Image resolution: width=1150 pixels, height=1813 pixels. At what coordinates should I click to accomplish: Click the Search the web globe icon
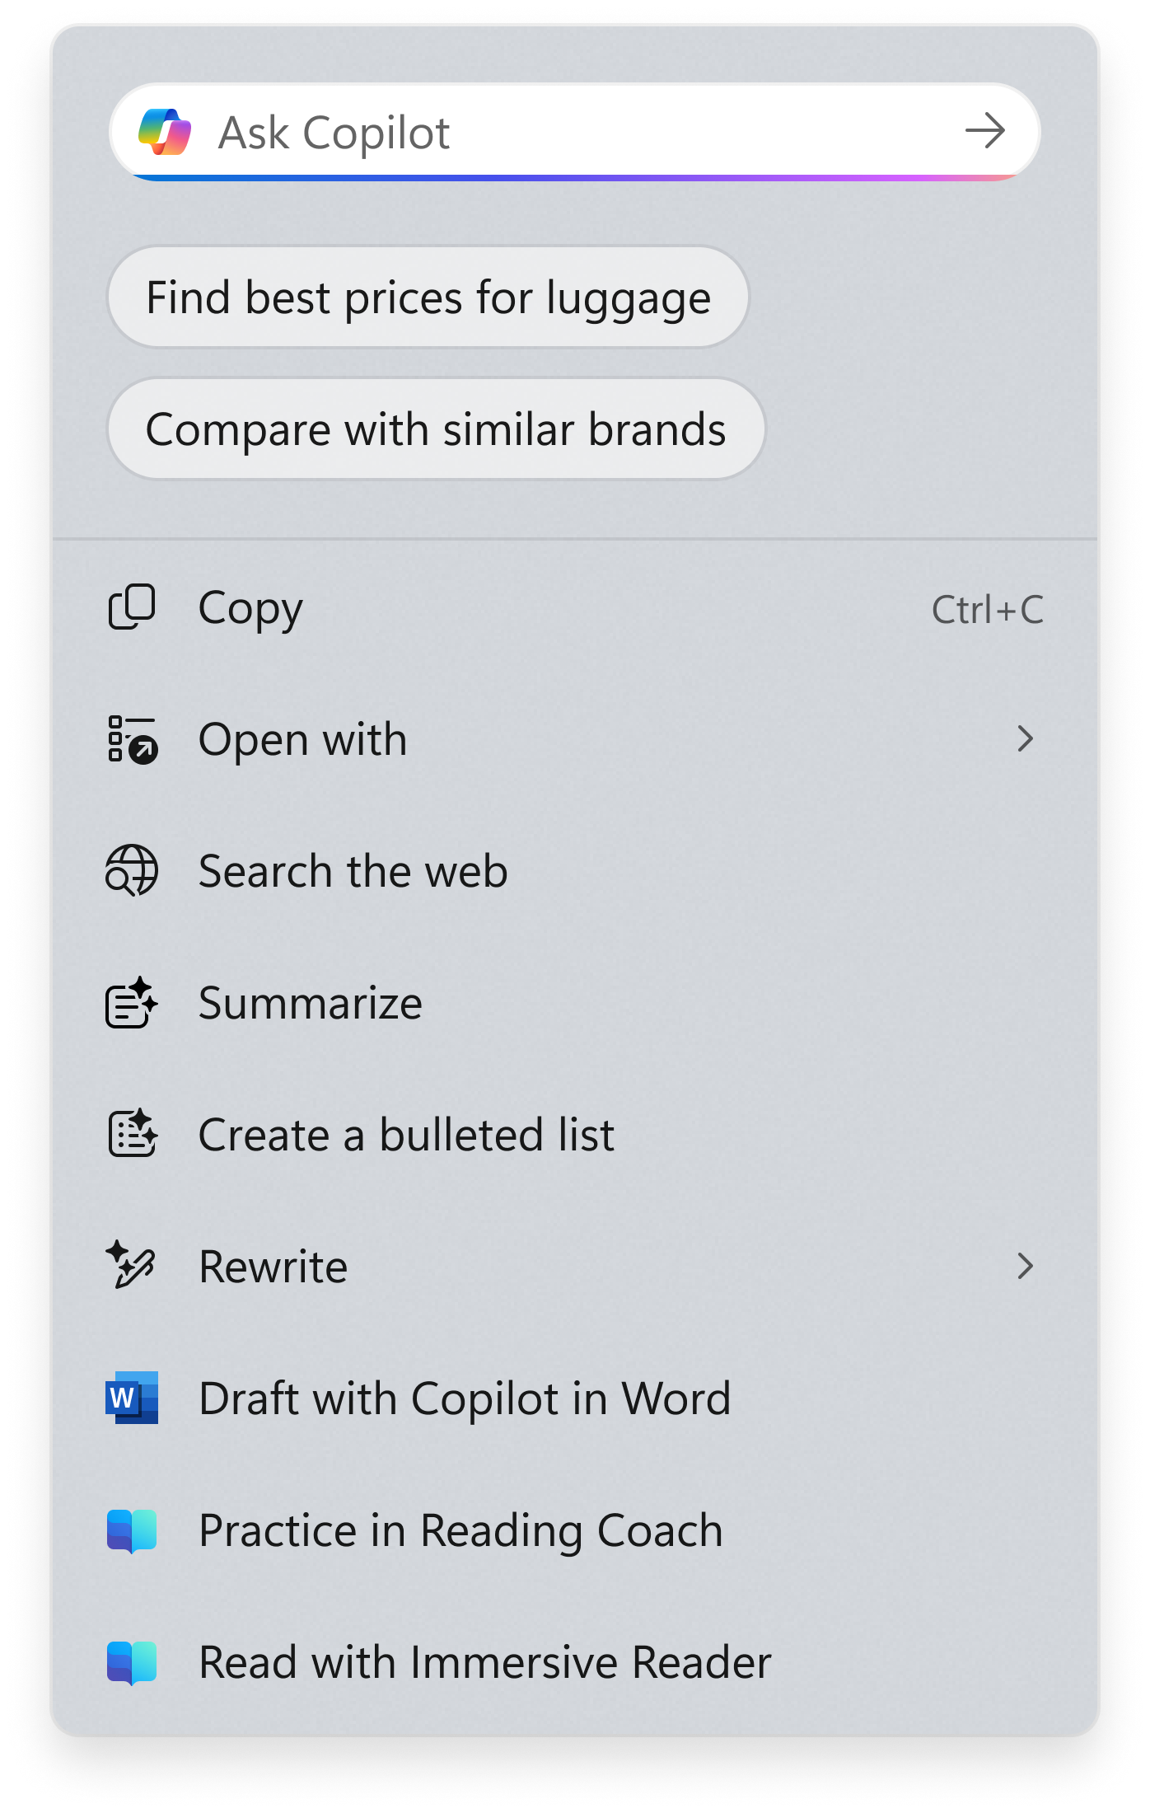[132, 871]
